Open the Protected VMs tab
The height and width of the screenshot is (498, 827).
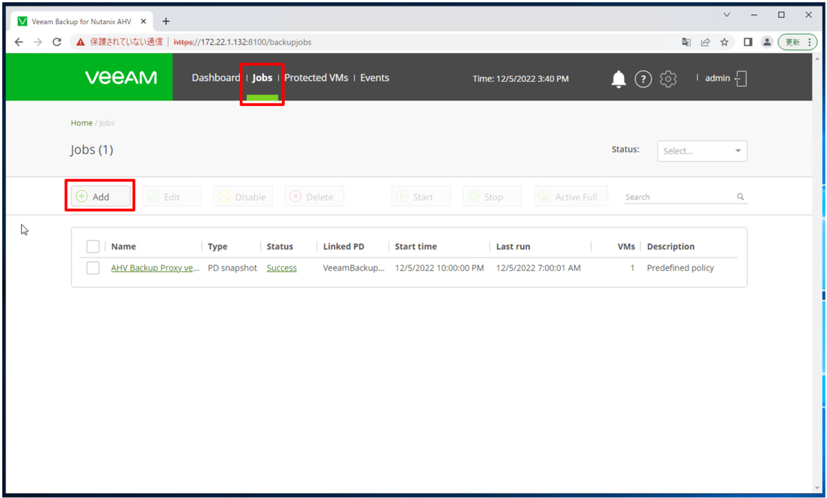[316, 78]
